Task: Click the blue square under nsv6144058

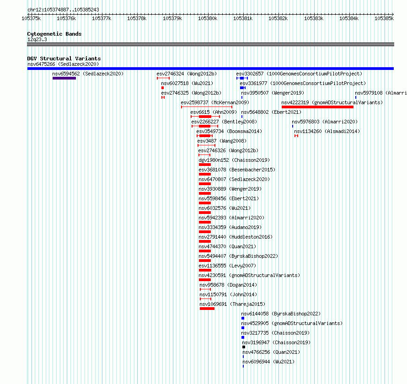Action: click(x=243, y=318)
